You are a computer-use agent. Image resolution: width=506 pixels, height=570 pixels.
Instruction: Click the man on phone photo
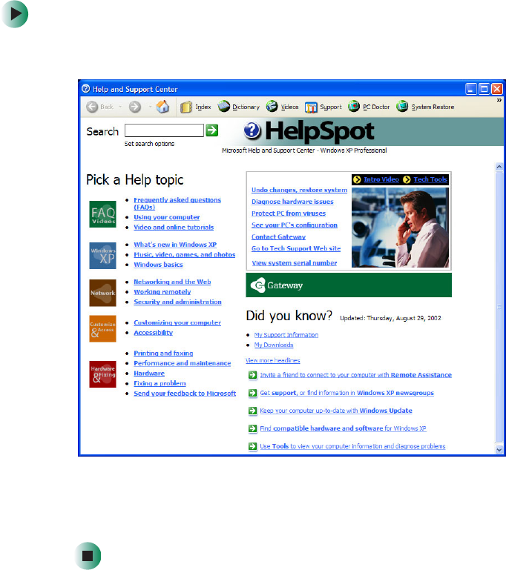coord(400,228)
